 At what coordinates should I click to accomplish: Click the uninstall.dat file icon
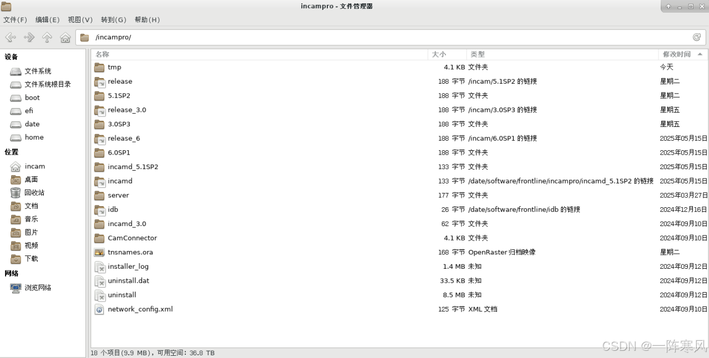pos(99,281)
